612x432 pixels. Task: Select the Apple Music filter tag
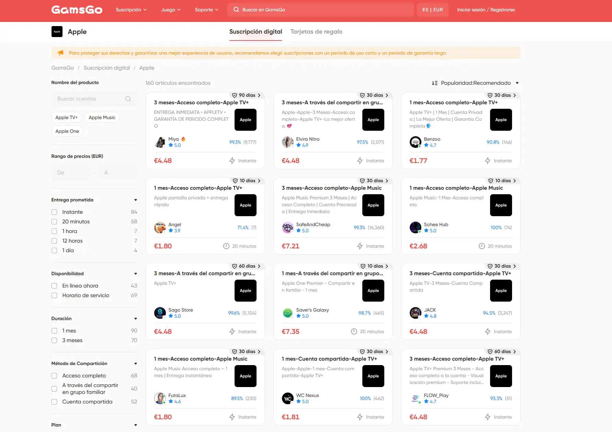[102, 117]
